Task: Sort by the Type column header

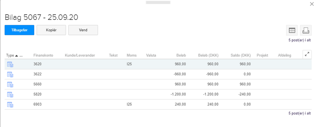Action: (x=10, y=55)
